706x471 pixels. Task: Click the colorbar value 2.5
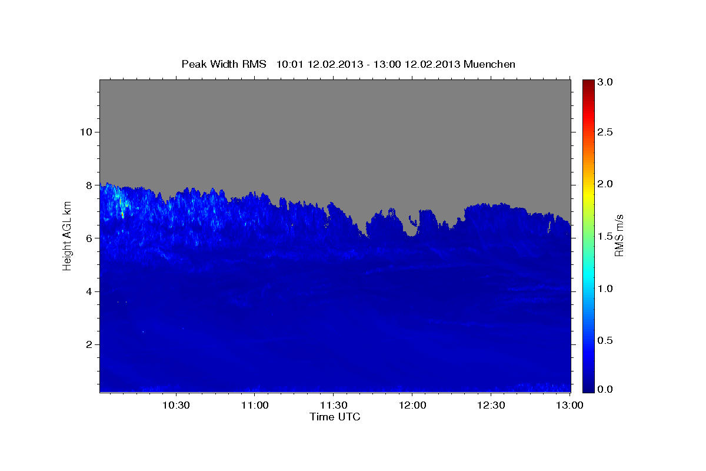tap(605, 132)
